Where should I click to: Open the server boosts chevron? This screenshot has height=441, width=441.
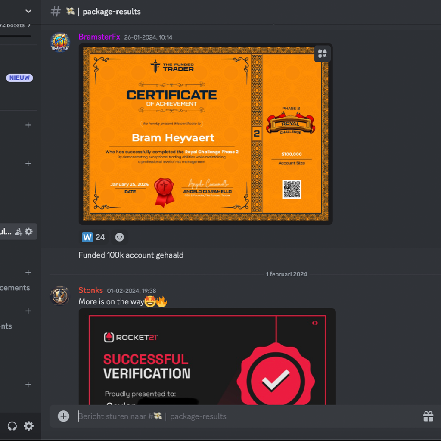click(x=29, y=25)
